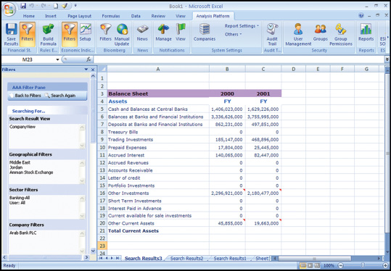Open User Management in Security group
The height and width of the screenshot is (271, 391).
click(x=298, y=34)
